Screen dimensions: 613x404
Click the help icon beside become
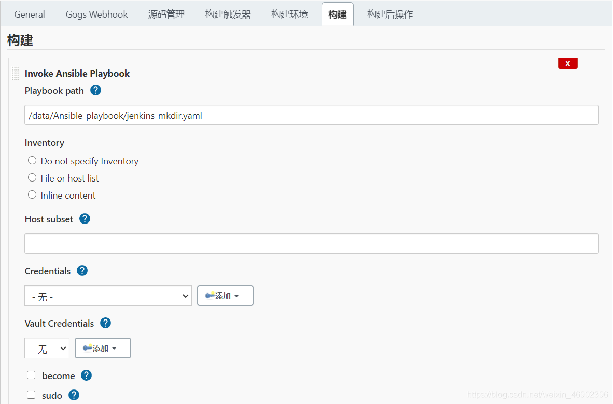coord(87,375)
